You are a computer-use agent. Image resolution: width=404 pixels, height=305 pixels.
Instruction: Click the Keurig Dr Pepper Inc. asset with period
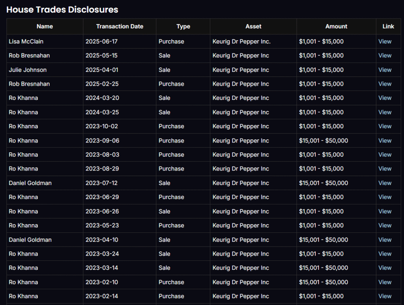point(241,41)
